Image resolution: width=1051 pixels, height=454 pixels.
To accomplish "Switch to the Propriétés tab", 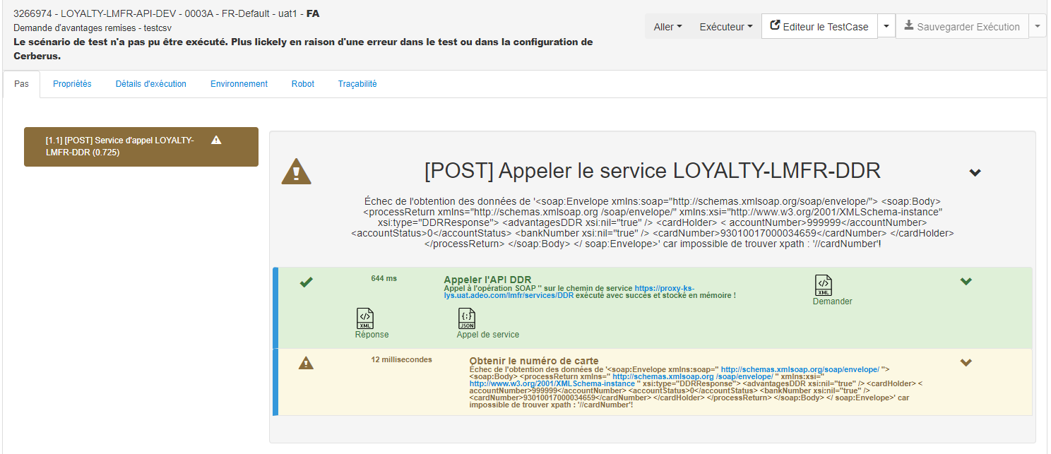I will coord(72,84).
